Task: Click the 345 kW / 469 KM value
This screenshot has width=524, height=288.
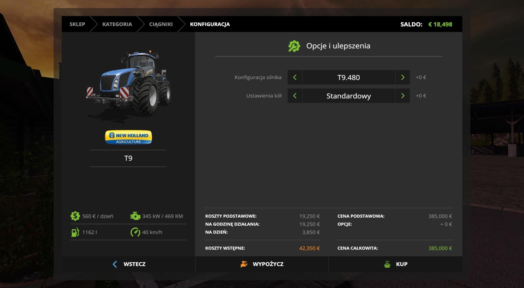Action: point(162,216)
